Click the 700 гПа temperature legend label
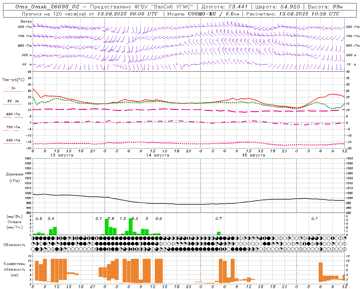The height and width of the screenshot is (289, 361). pyautogui.click(x=13, y=127)
